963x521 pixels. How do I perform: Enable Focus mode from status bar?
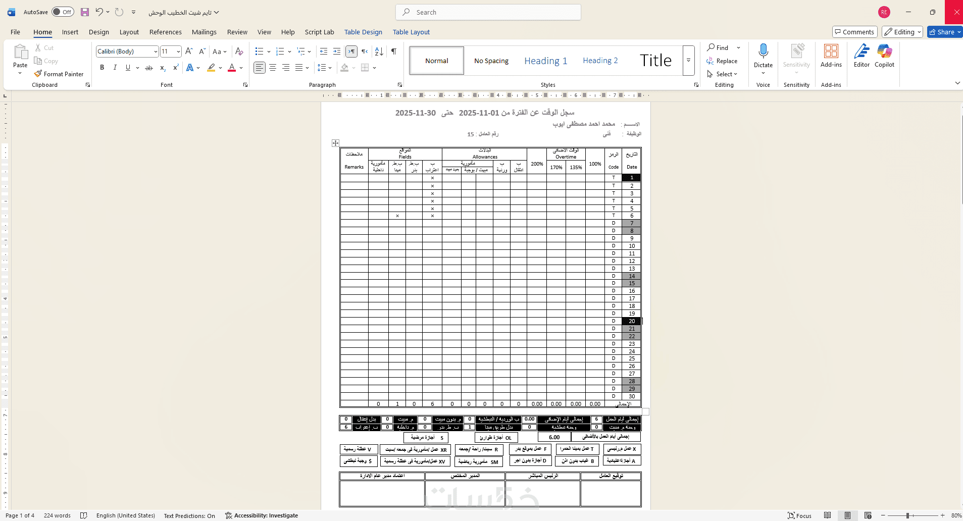pyautogui.click(x=800, y=515)
